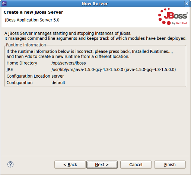Click 'A JBoss Server manages starting' description line
Screen dimensions: 191x175
pyautogui.click(x=68, y=33)
